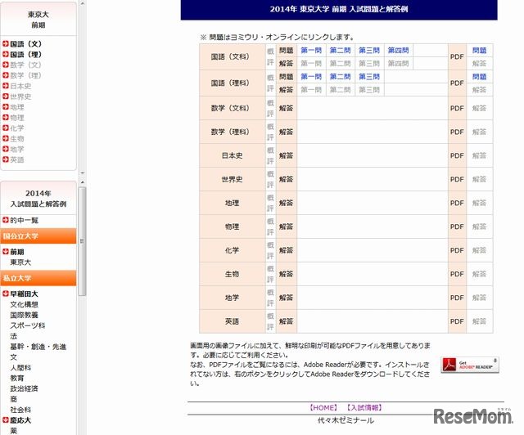
Task: Click the 化学 subject cell in table
Action: point(233,250)
